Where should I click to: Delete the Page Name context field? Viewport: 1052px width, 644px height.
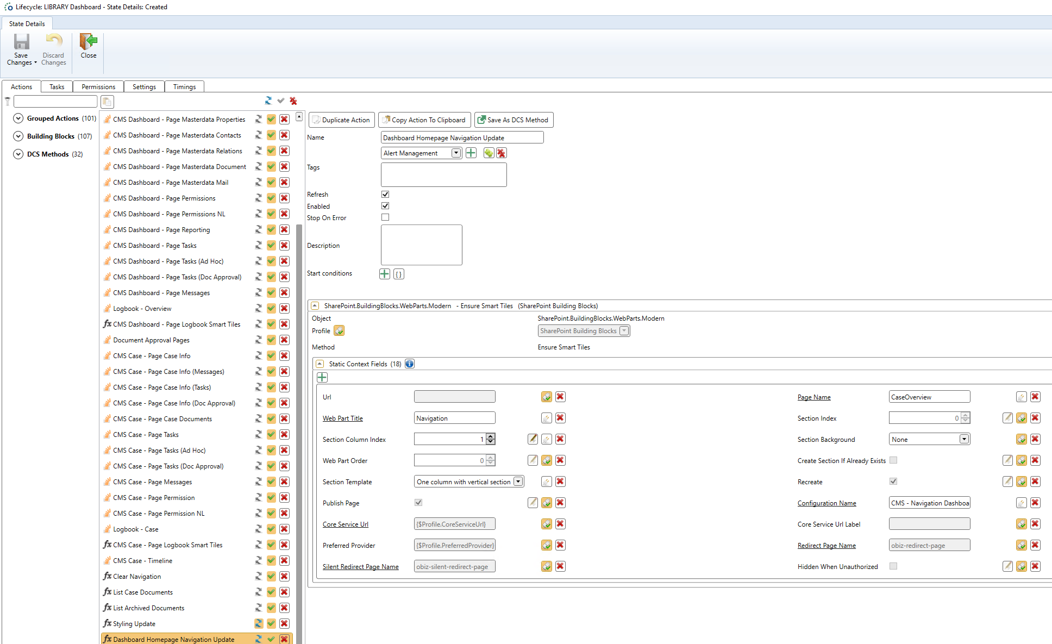coord(1035,397)
